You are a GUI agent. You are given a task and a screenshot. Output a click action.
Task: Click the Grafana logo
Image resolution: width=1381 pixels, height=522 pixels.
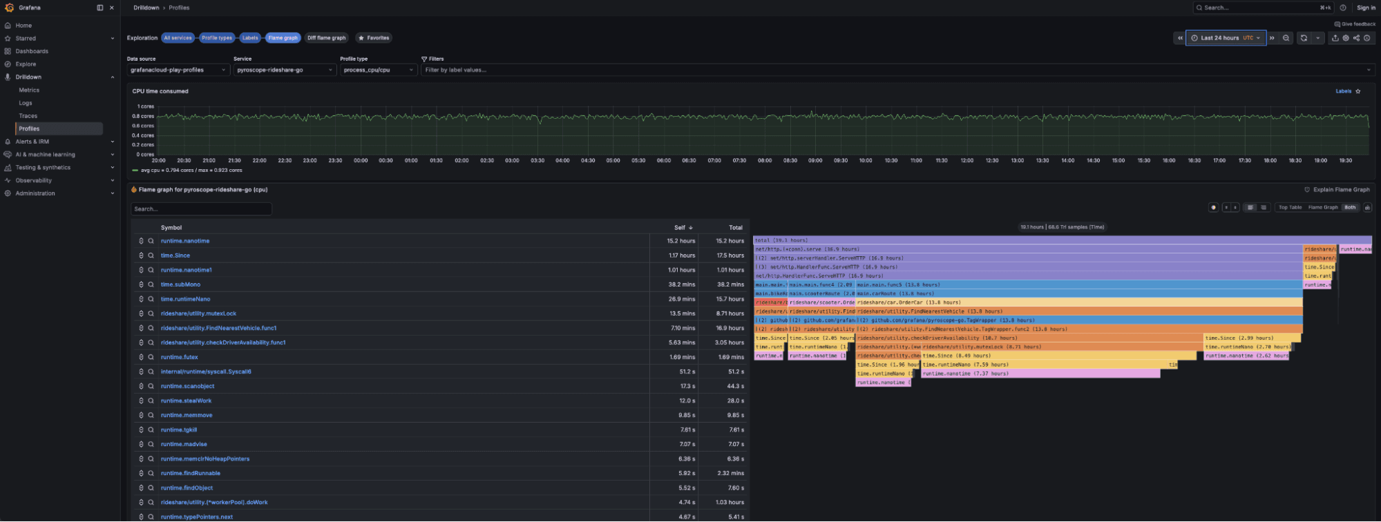tap(9, 8)
